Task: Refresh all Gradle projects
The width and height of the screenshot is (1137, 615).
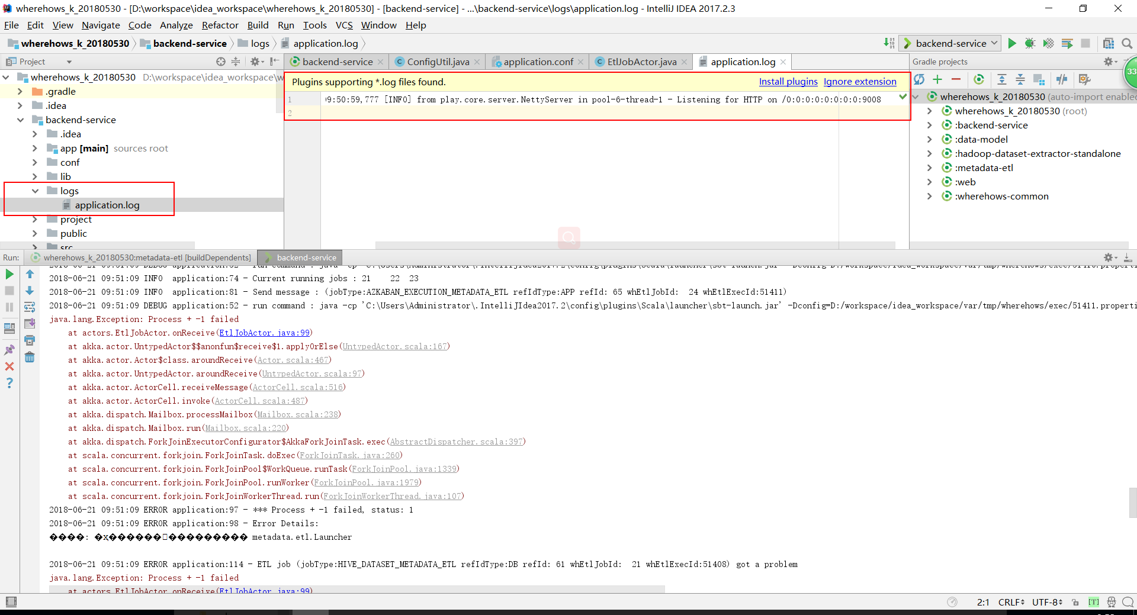Action: pyautogui.click(x=920, y=79)
